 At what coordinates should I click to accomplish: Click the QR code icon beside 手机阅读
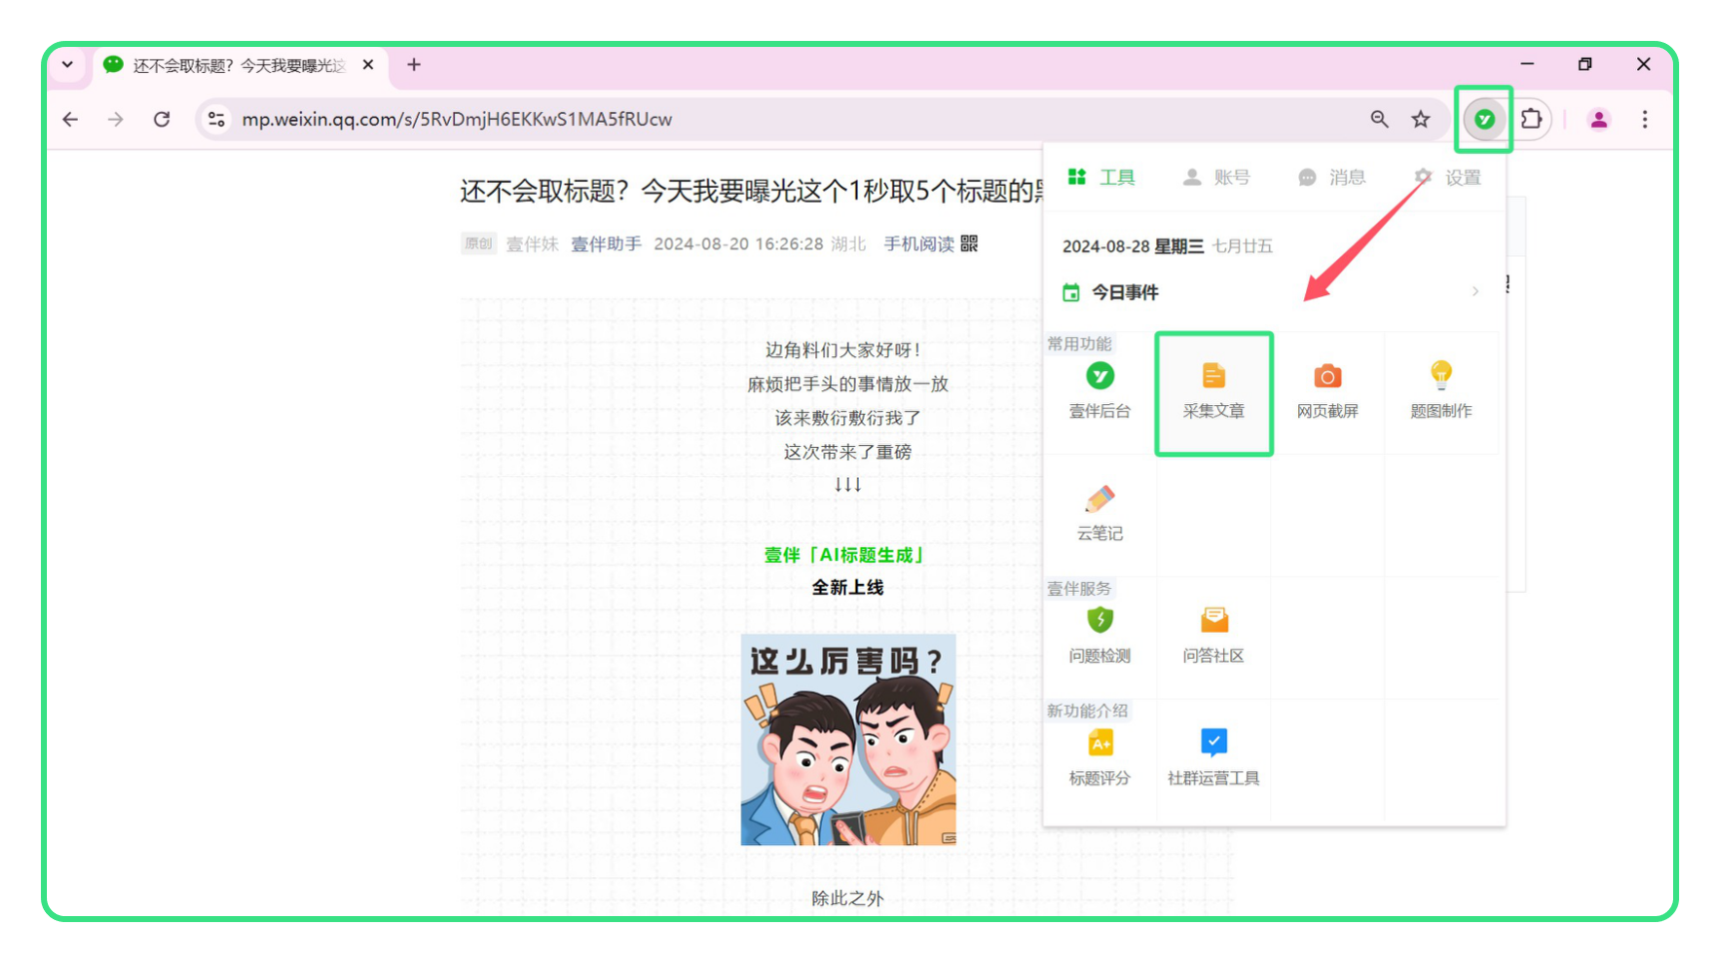tap(969, 243)
